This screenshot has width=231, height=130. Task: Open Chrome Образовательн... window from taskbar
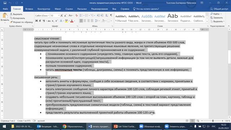[x=73, y=126]
